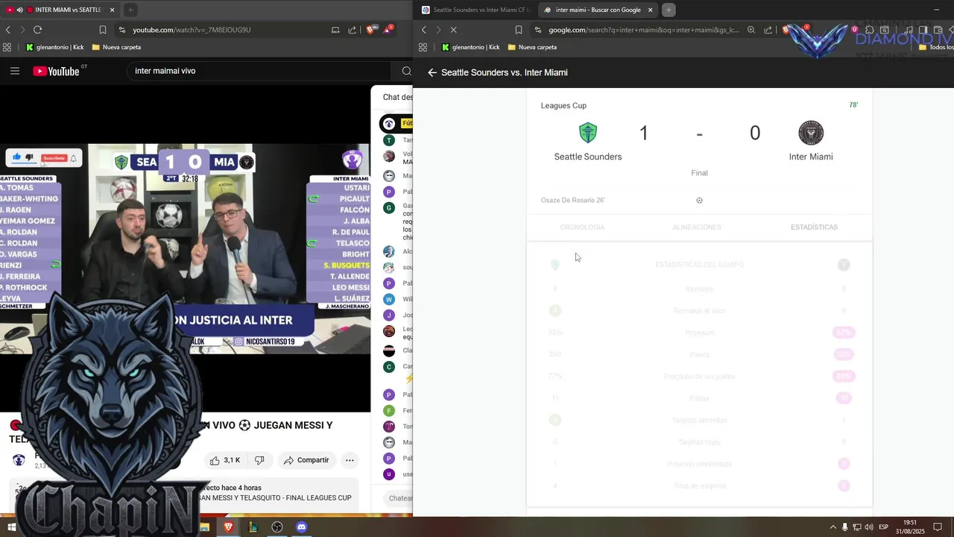Open OBS Studio from the taskbar
The height and width of the screenshot is (537, 954).
point(277,527)
